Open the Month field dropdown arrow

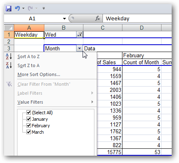(x=79, y=48)
